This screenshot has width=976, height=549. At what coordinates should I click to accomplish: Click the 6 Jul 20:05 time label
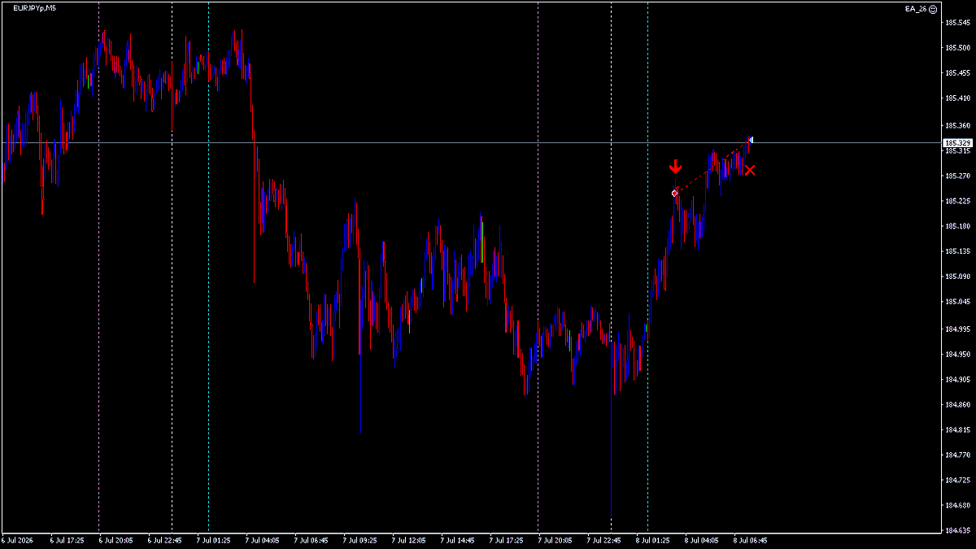[115, 539]
